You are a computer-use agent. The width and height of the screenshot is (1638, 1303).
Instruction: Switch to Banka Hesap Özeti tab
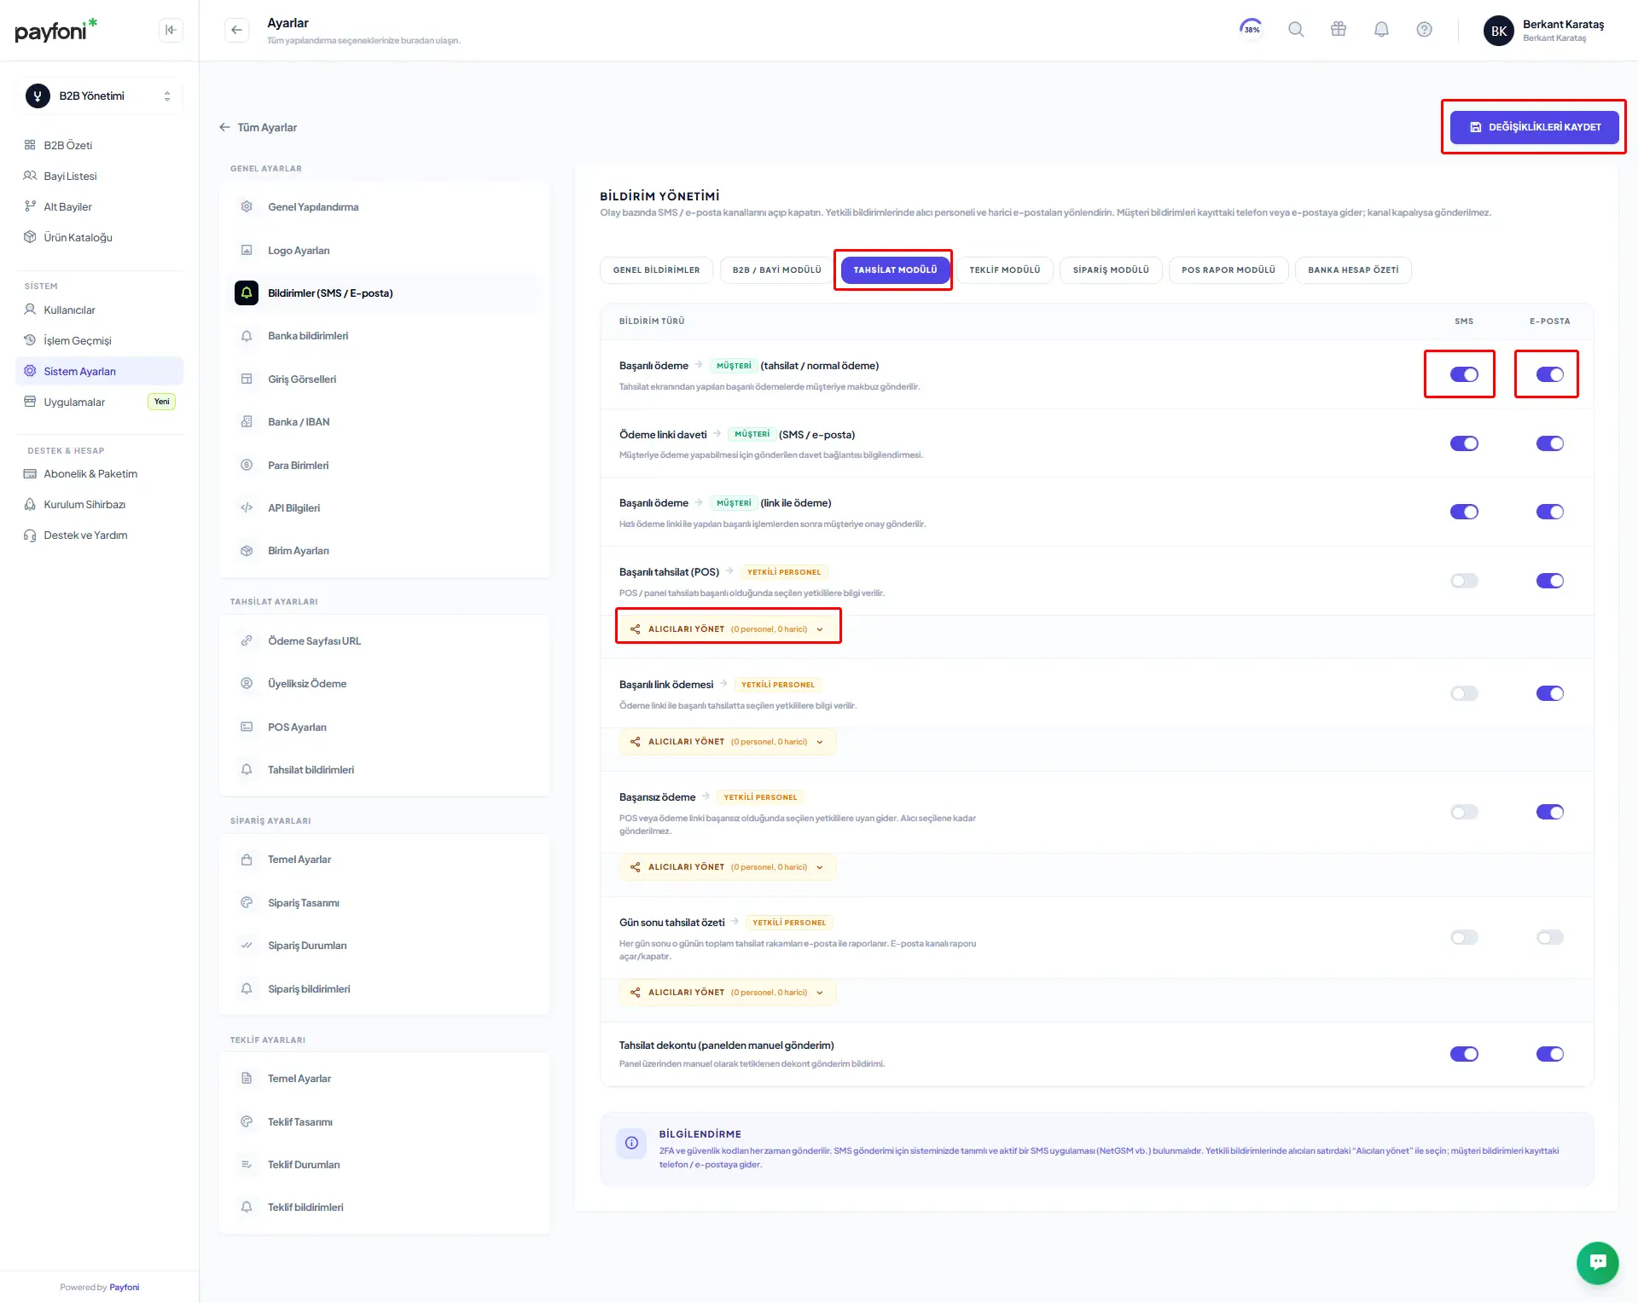(1353, 270)
